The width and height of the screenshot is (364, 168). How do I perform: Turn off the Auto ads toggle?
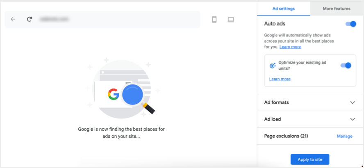[351, 24]
